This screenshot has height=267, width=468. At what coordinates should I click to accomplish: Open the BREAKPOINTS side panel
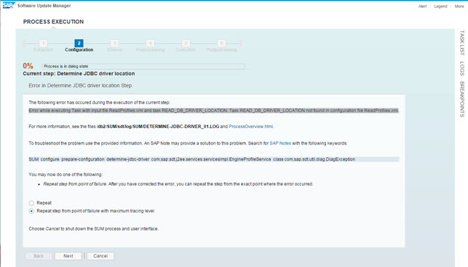tap(462, 99)
